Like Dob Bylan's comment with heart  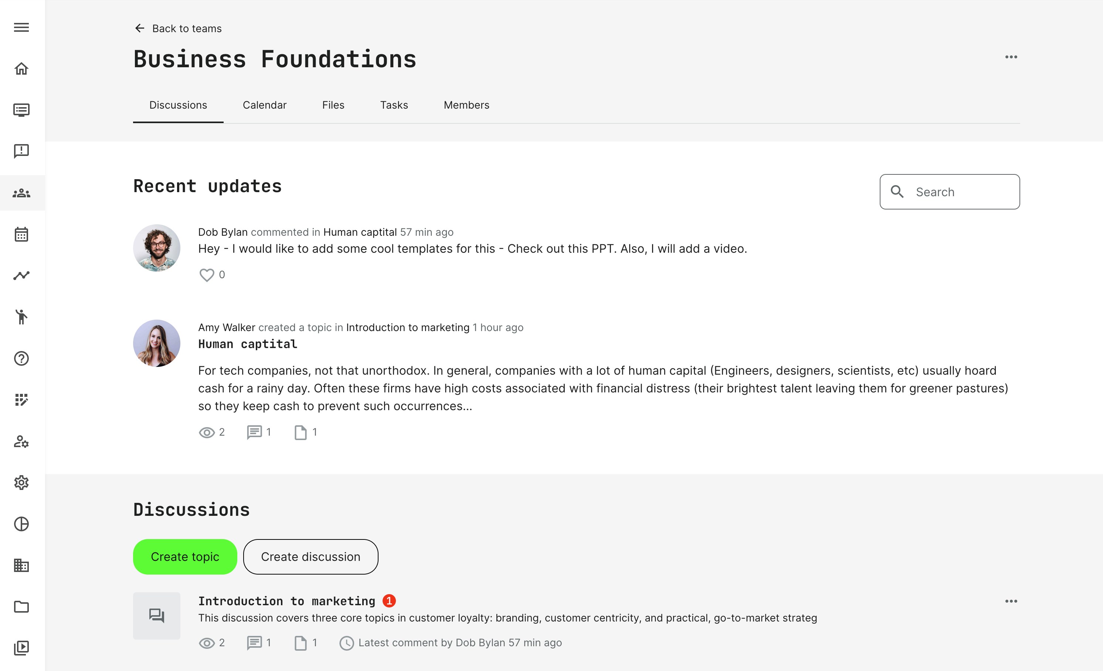click(206, 275)
